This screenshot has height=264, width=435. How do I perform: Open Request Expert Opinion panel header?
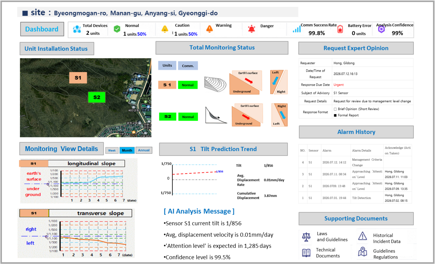356,48
